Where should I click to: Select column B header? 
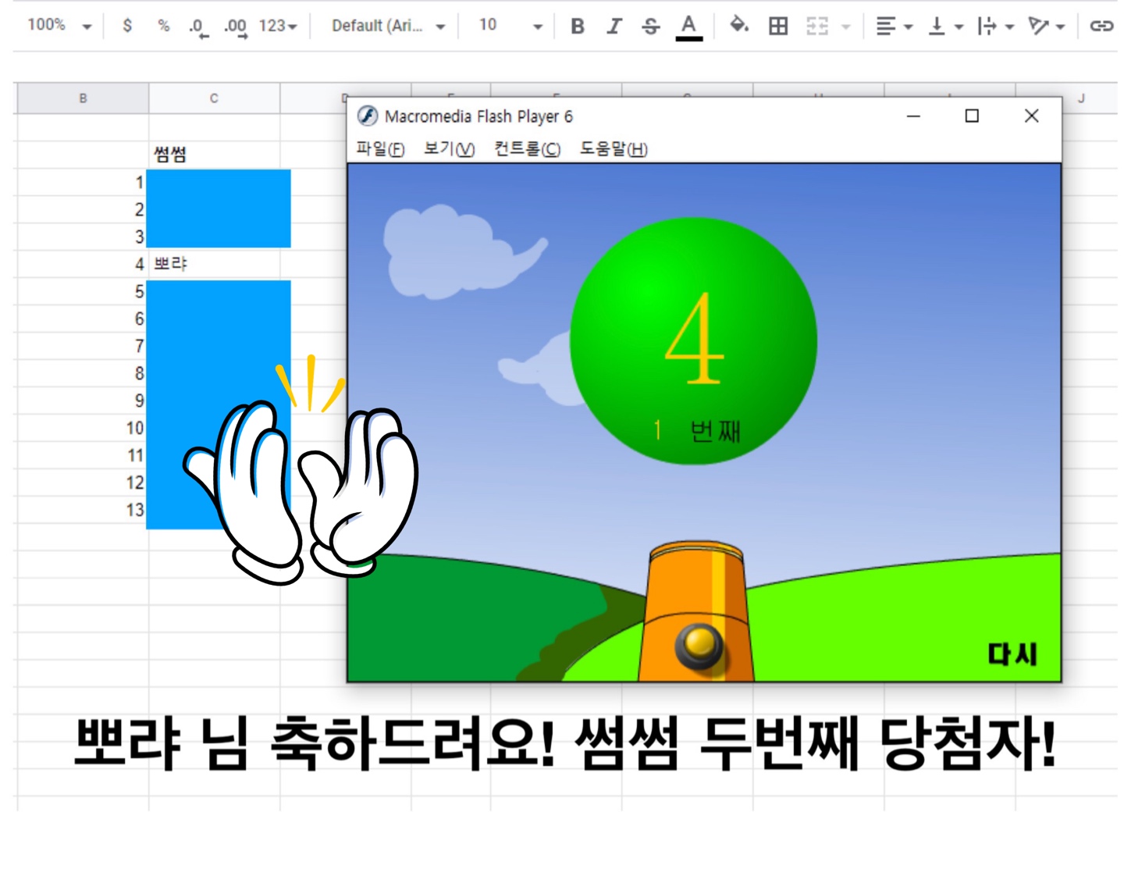tap(83, 98)
